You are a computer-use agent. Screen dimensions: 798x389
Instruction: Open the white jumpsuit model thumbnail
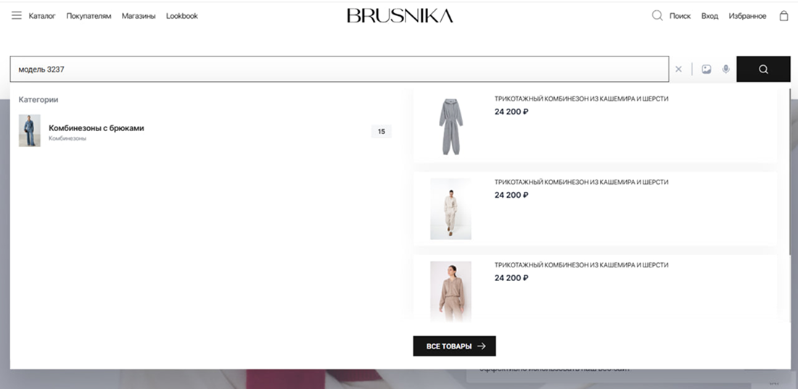pos(451,209)
